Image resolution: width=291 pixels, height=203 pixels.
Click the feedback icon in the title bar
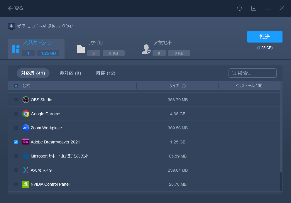(240, 8)
